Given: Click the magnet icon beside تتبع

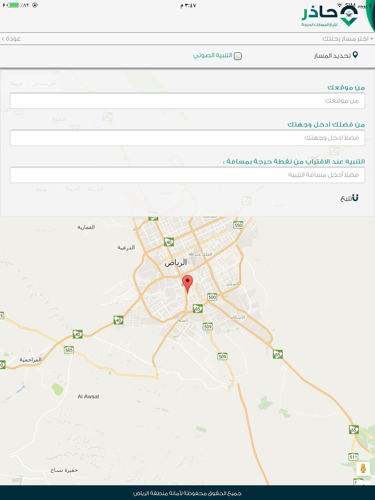Looking at the screenshot, I should pos(355,198).
